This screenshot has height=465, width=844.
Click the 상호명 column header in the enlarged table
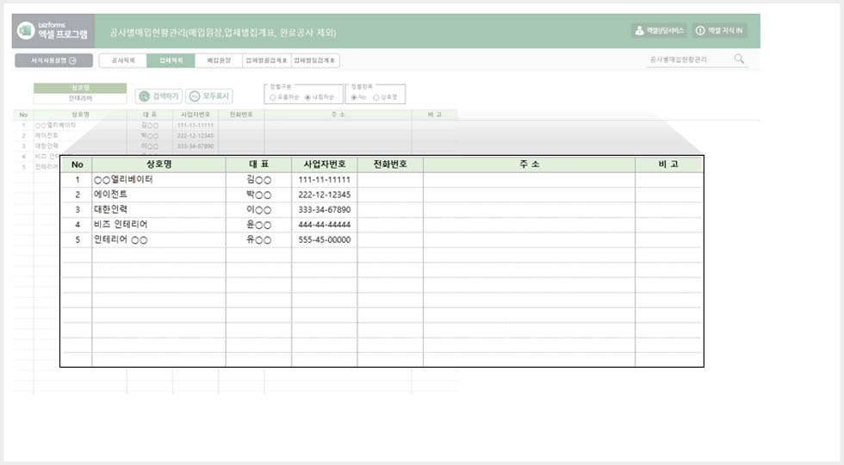[158, 164]
